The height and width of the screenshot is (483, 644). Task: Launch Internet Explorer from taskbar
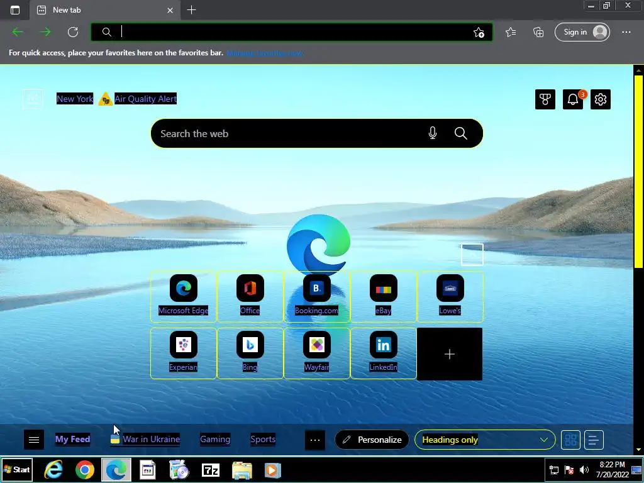click(x=53, y=469)
